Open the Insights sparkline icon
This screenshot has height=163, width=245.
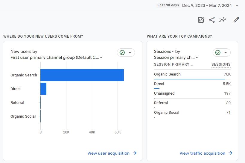(x=223, y=20)
